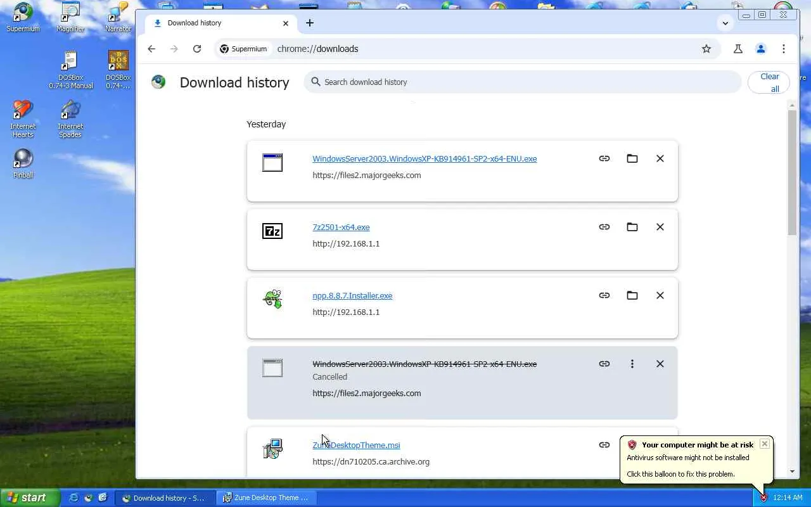Copy download link for npp.8.8.7.Installer.exe

point(604,295)
